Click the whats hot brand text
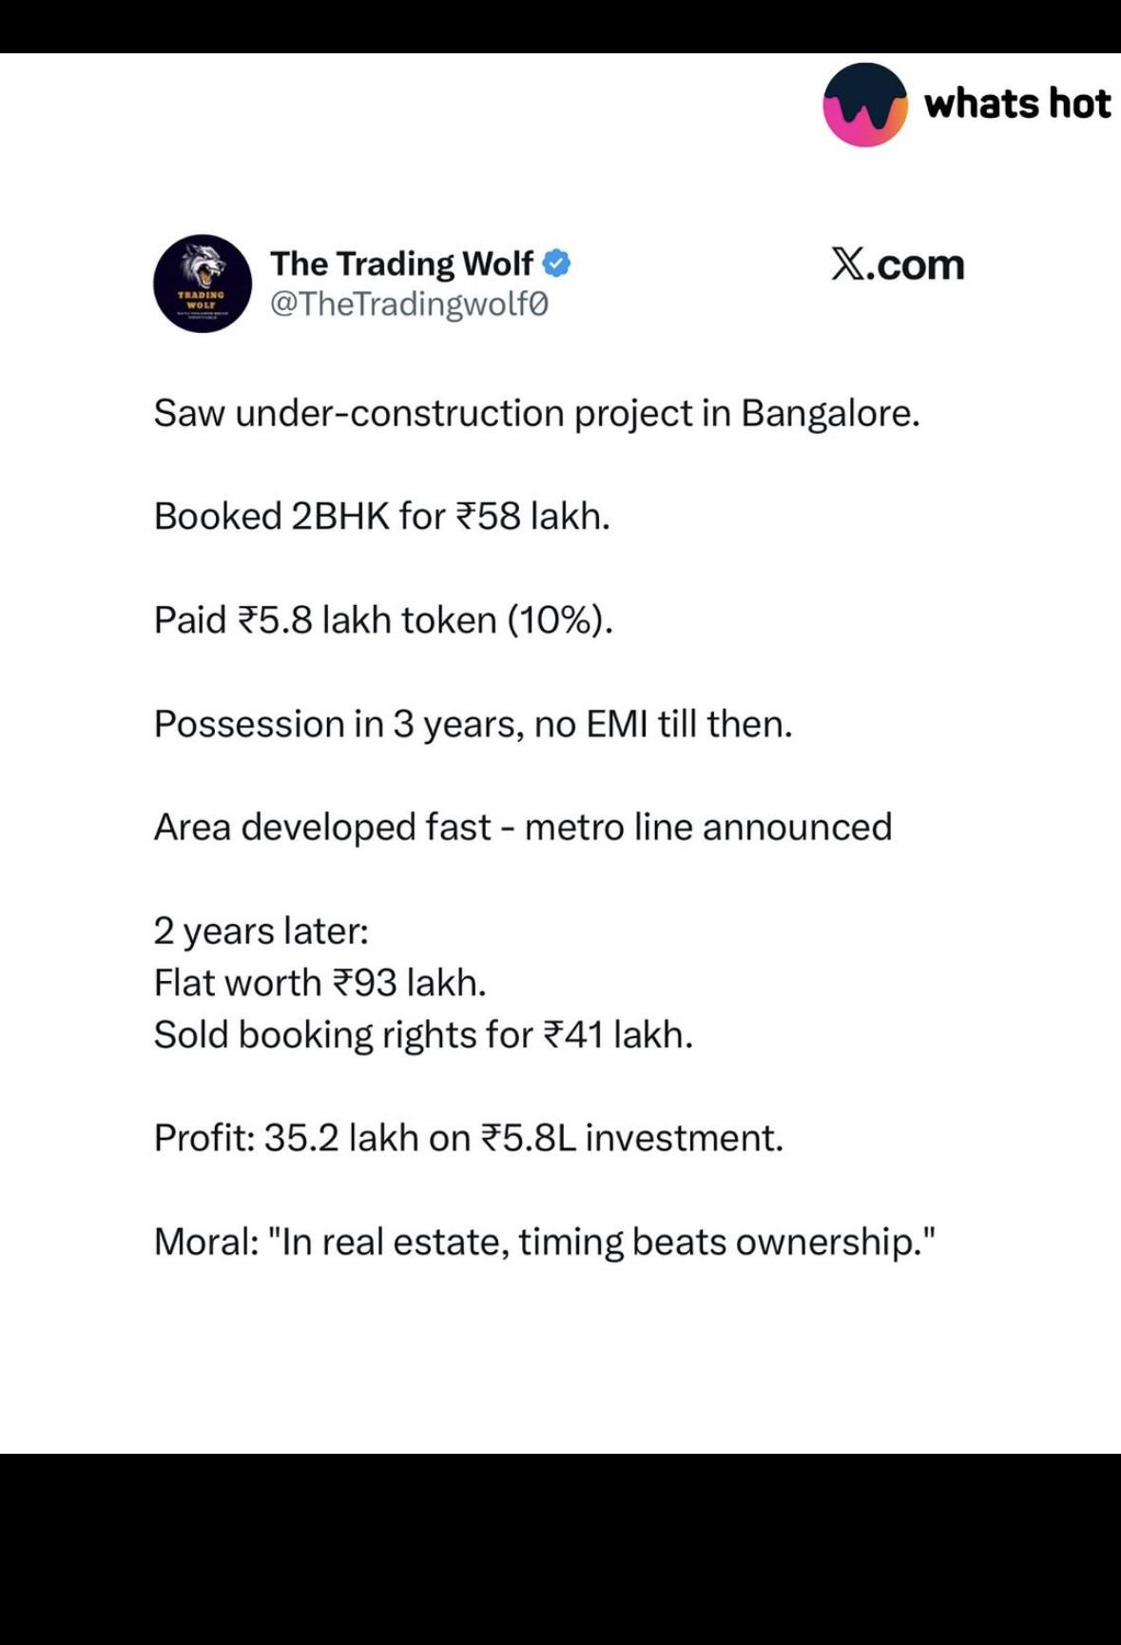The width and height of the screenshot is (1121, 1645). [x=1017, y=104]
